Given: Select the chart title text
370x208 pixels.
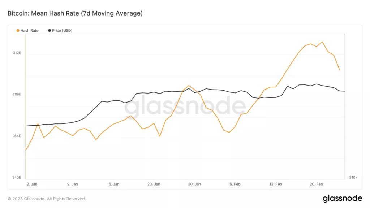Looking at the screenshot, I should [75, 13].
